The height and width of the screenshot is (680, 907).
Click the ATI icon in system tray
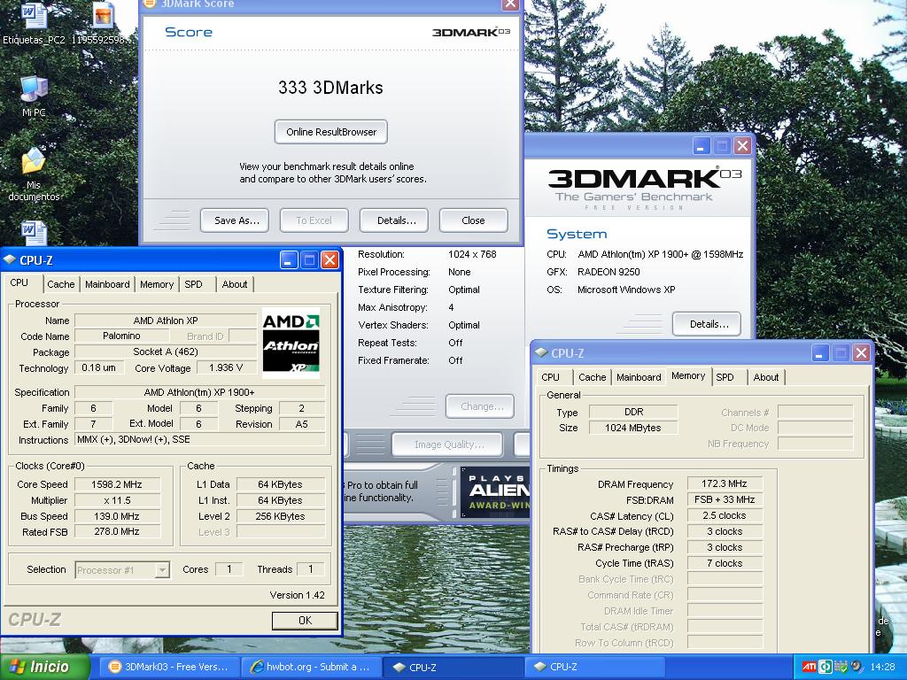(x=809, y=667)
